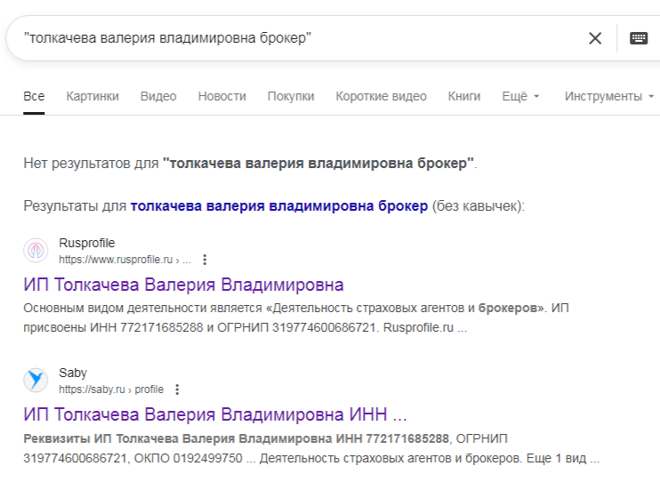Open the Книги tab
Image resolution: width=660 pixels, height=482 pixels.
[x=463, y=96]
